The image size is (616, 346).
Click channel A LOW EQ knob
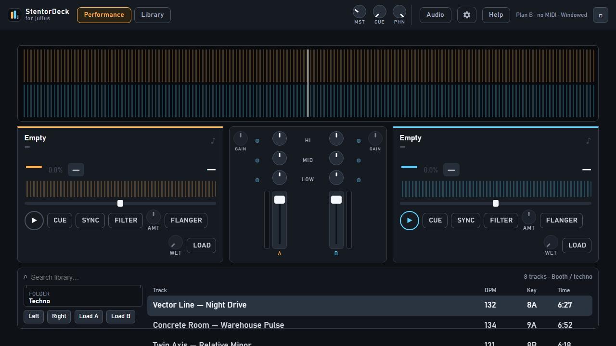tap(280, 178)
